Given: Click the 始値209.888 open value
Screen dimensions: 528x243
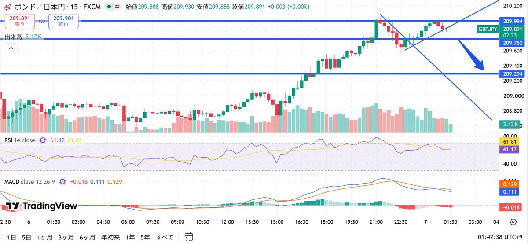Looking at the screenshot, I should pyautogui.click(x=143, y=7).
